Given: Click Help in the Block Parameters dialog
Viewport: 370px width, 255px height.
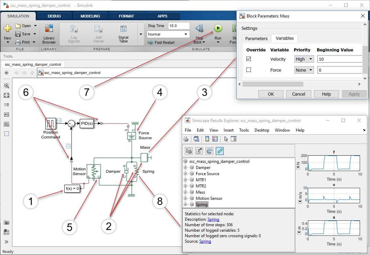Looking at the screenshot, I should [326, 94].
